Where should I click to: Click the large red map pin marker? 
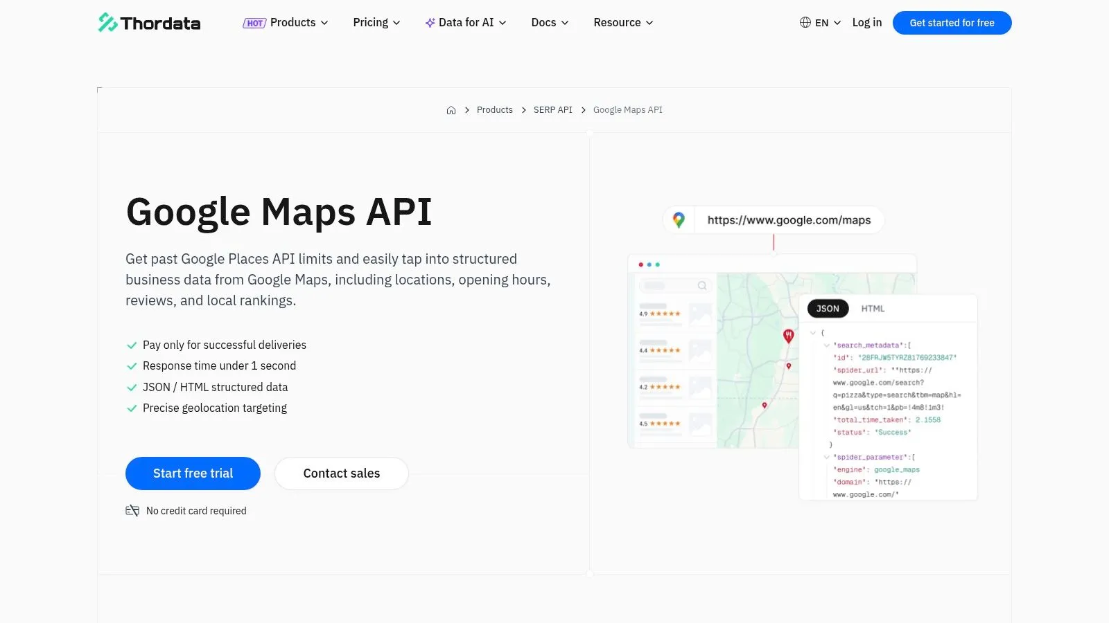(788, 336)
